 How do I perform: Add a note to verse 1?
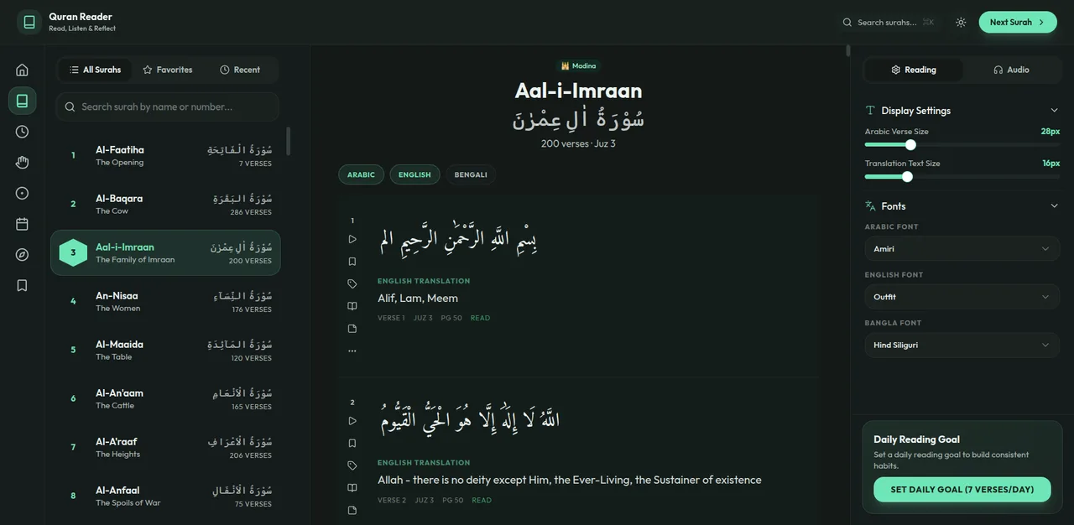[352, 329]
